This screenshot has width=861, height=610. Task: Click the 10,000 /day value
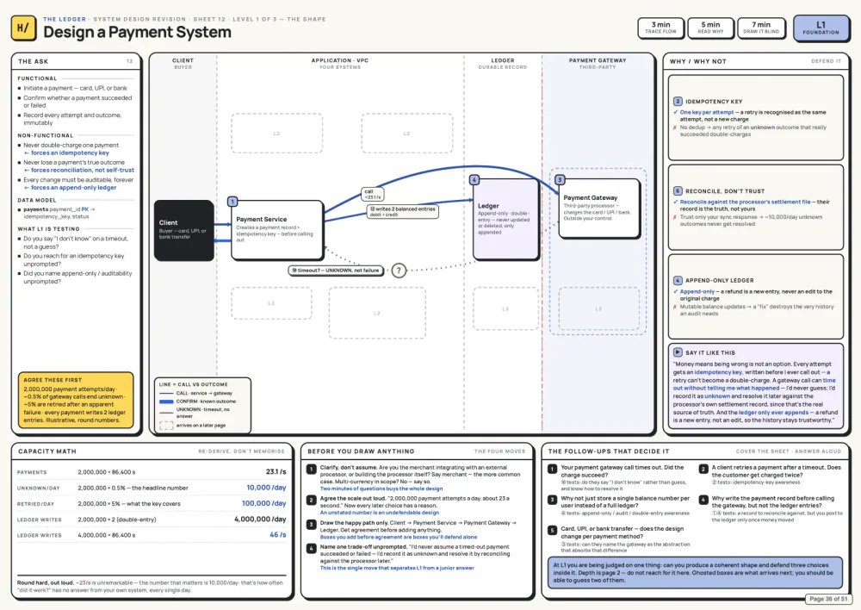[266, 488]
